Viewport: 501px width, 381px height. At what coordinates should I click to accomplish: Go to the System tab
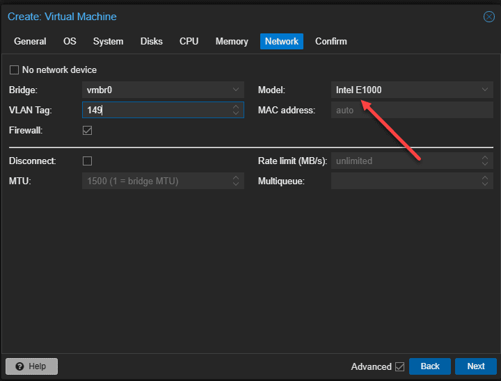108,41
